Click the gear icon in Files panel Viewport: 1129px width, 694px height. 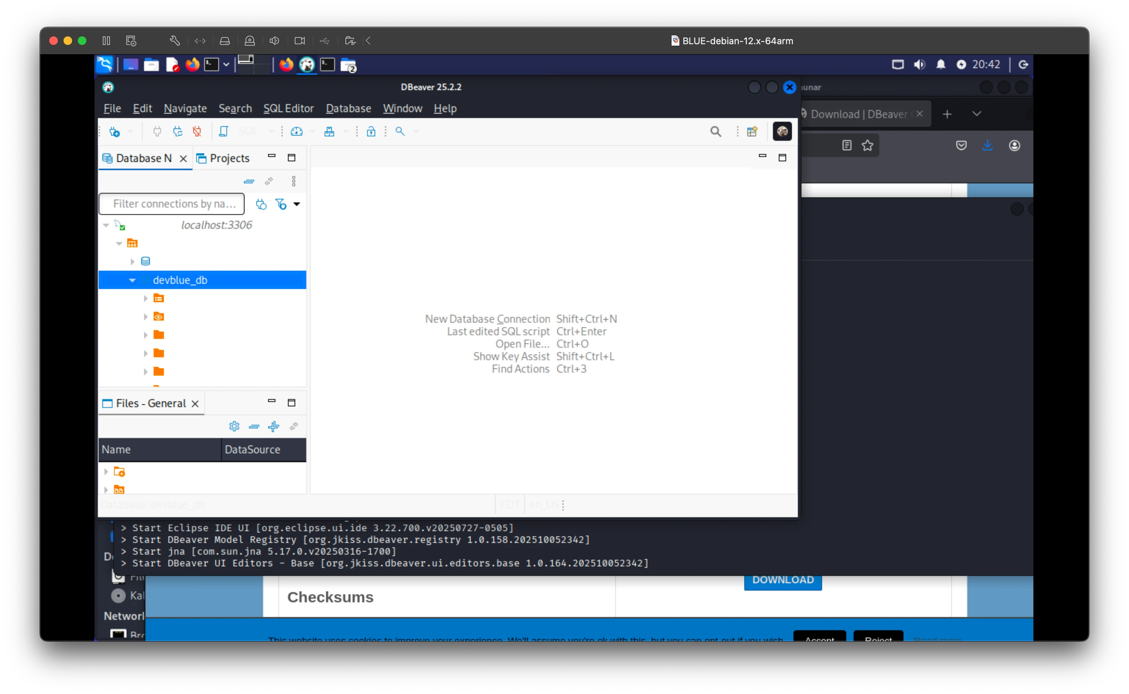(234, 427)
